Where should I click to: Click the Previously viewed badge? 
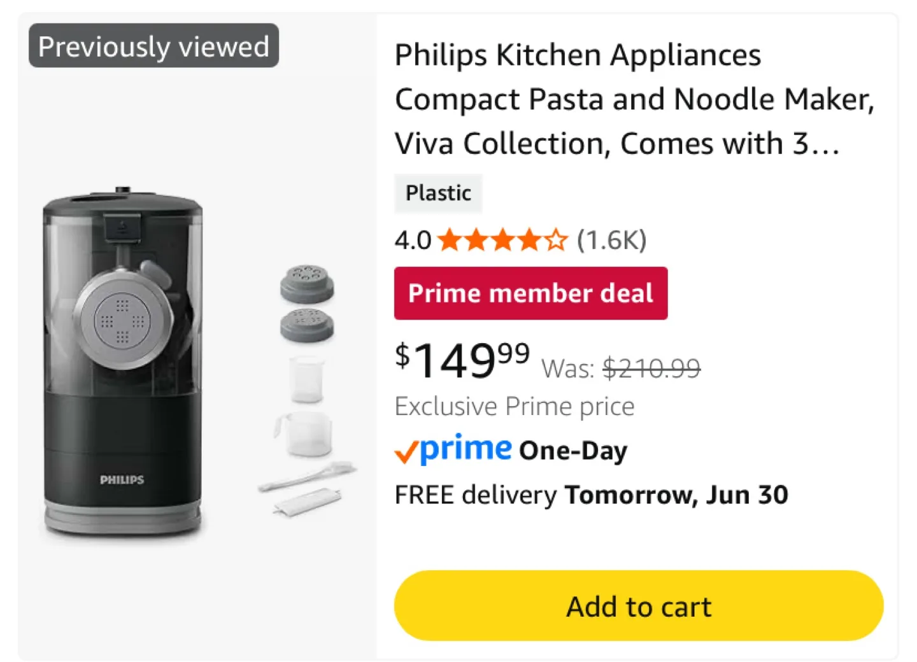click(153, 46)
